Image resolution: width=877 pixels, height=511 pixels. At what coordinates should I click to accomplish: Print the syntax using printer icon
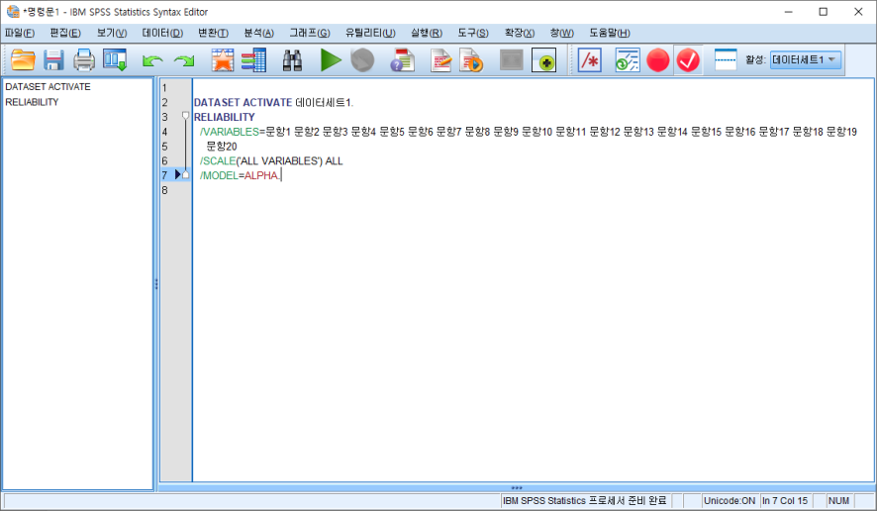(x=84, y=59)
